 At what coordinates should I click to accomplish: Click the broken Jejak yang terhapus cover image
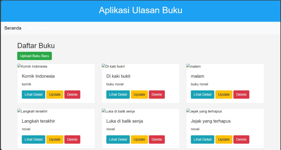point(204,111)
